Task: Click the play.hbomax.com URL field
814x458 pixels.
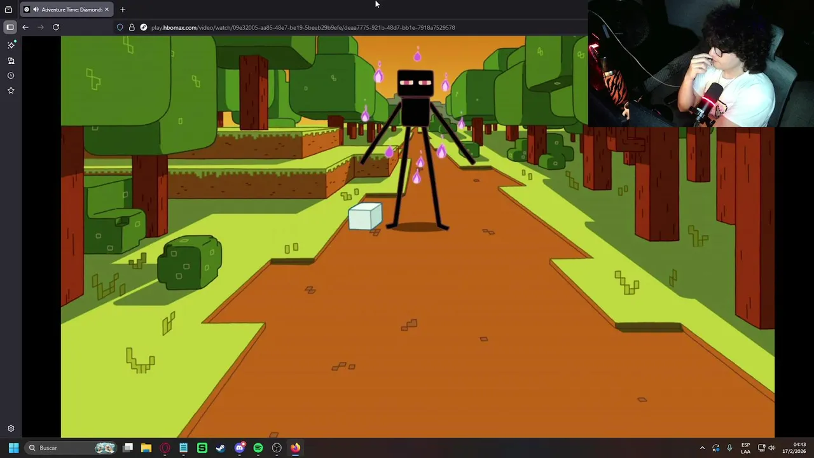Action: [x=303, y=27]
